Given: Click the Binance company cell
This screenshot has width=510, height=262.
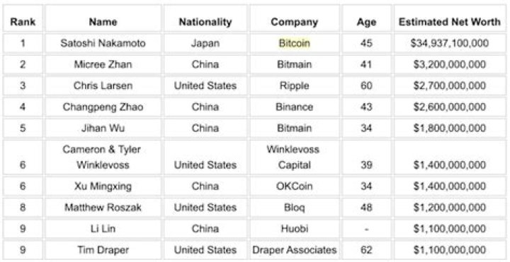Looking at the screenshot, I should (295, 107).
